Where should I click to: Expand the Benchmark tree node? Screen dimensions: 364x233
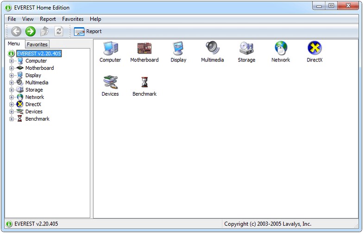[x=11, y=119]
